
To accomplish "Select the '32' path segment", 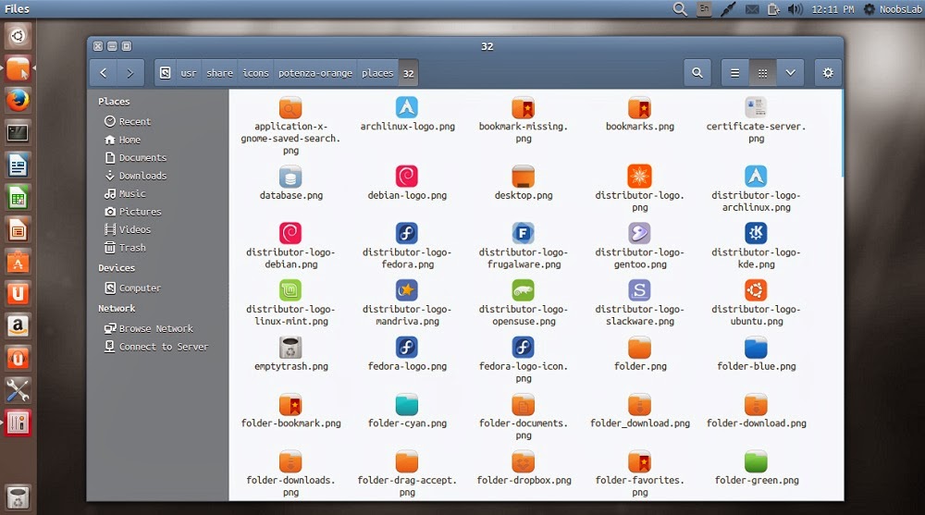I will 408,73.
